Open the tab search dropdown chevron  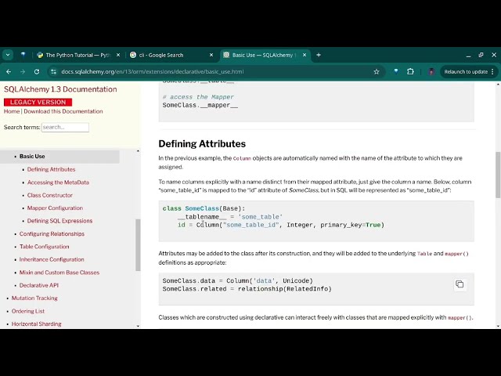8,55
